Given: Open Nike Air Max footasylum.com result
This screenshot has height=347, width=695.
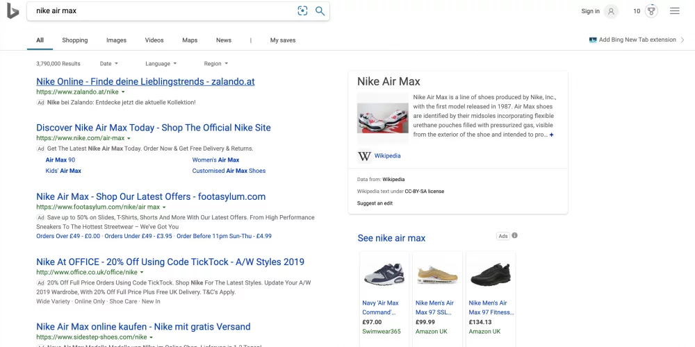Looking at the screenshot, I should pos(151,196).
